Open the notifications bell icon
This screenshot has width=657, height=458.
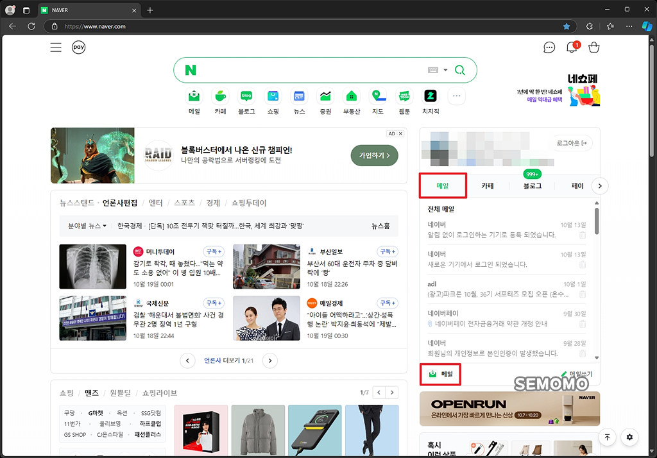(x=572, y=47)
